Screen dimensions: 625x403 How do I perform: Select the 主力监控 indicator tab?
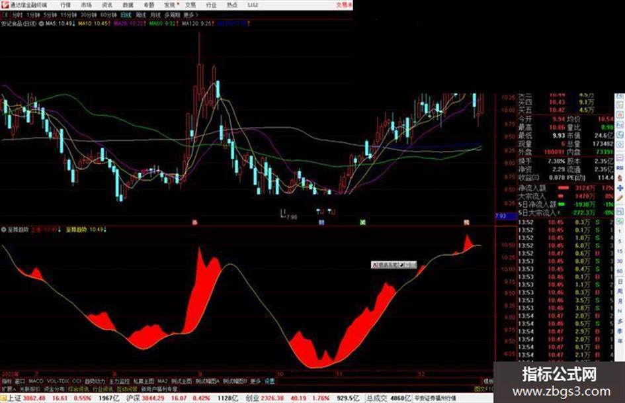tap(119, 381)
